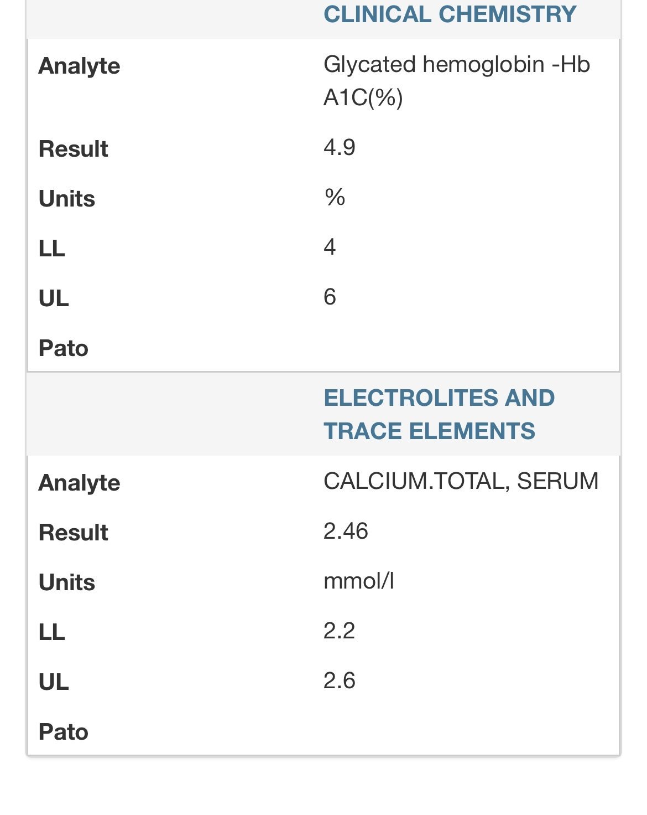Open the ELECTROLITES AND TRACE ELEMENTS heading
This screenshot has height=815, width=647.
439,414
